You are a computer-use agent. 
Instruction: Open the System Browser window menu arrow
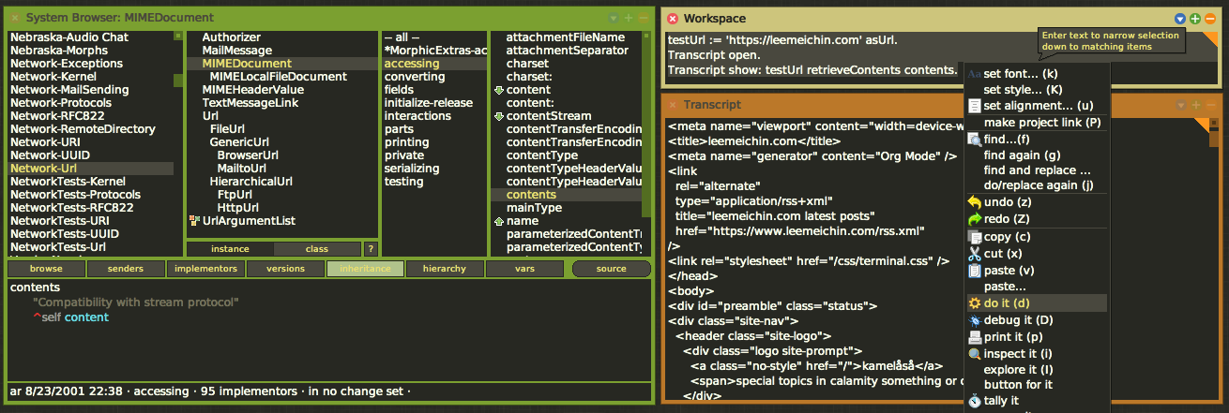click(x=614, y=18)
